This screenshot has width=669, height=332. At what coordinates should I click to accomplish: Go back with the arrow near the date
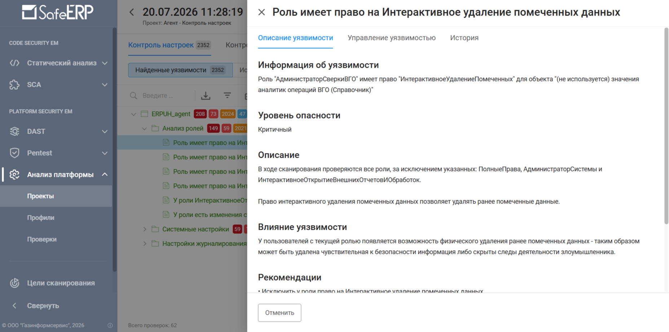pos(132,12)
